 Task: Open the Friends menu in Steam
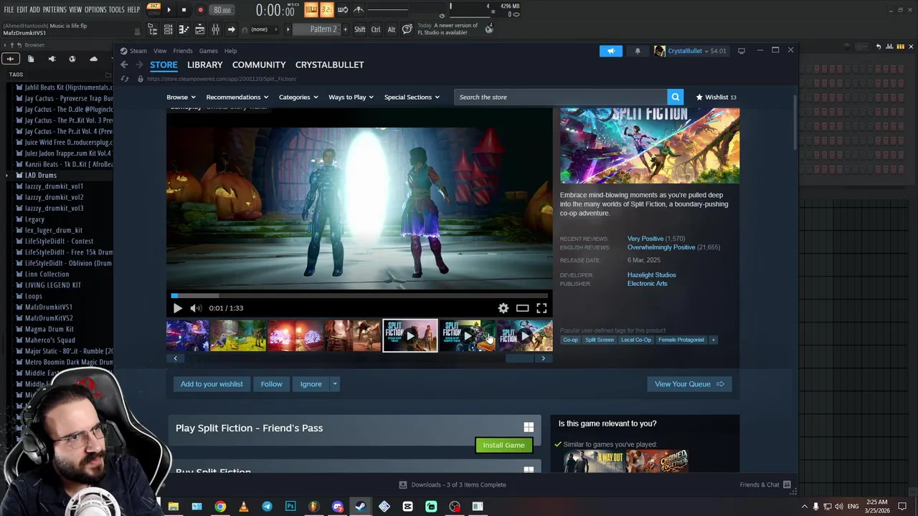183,51
